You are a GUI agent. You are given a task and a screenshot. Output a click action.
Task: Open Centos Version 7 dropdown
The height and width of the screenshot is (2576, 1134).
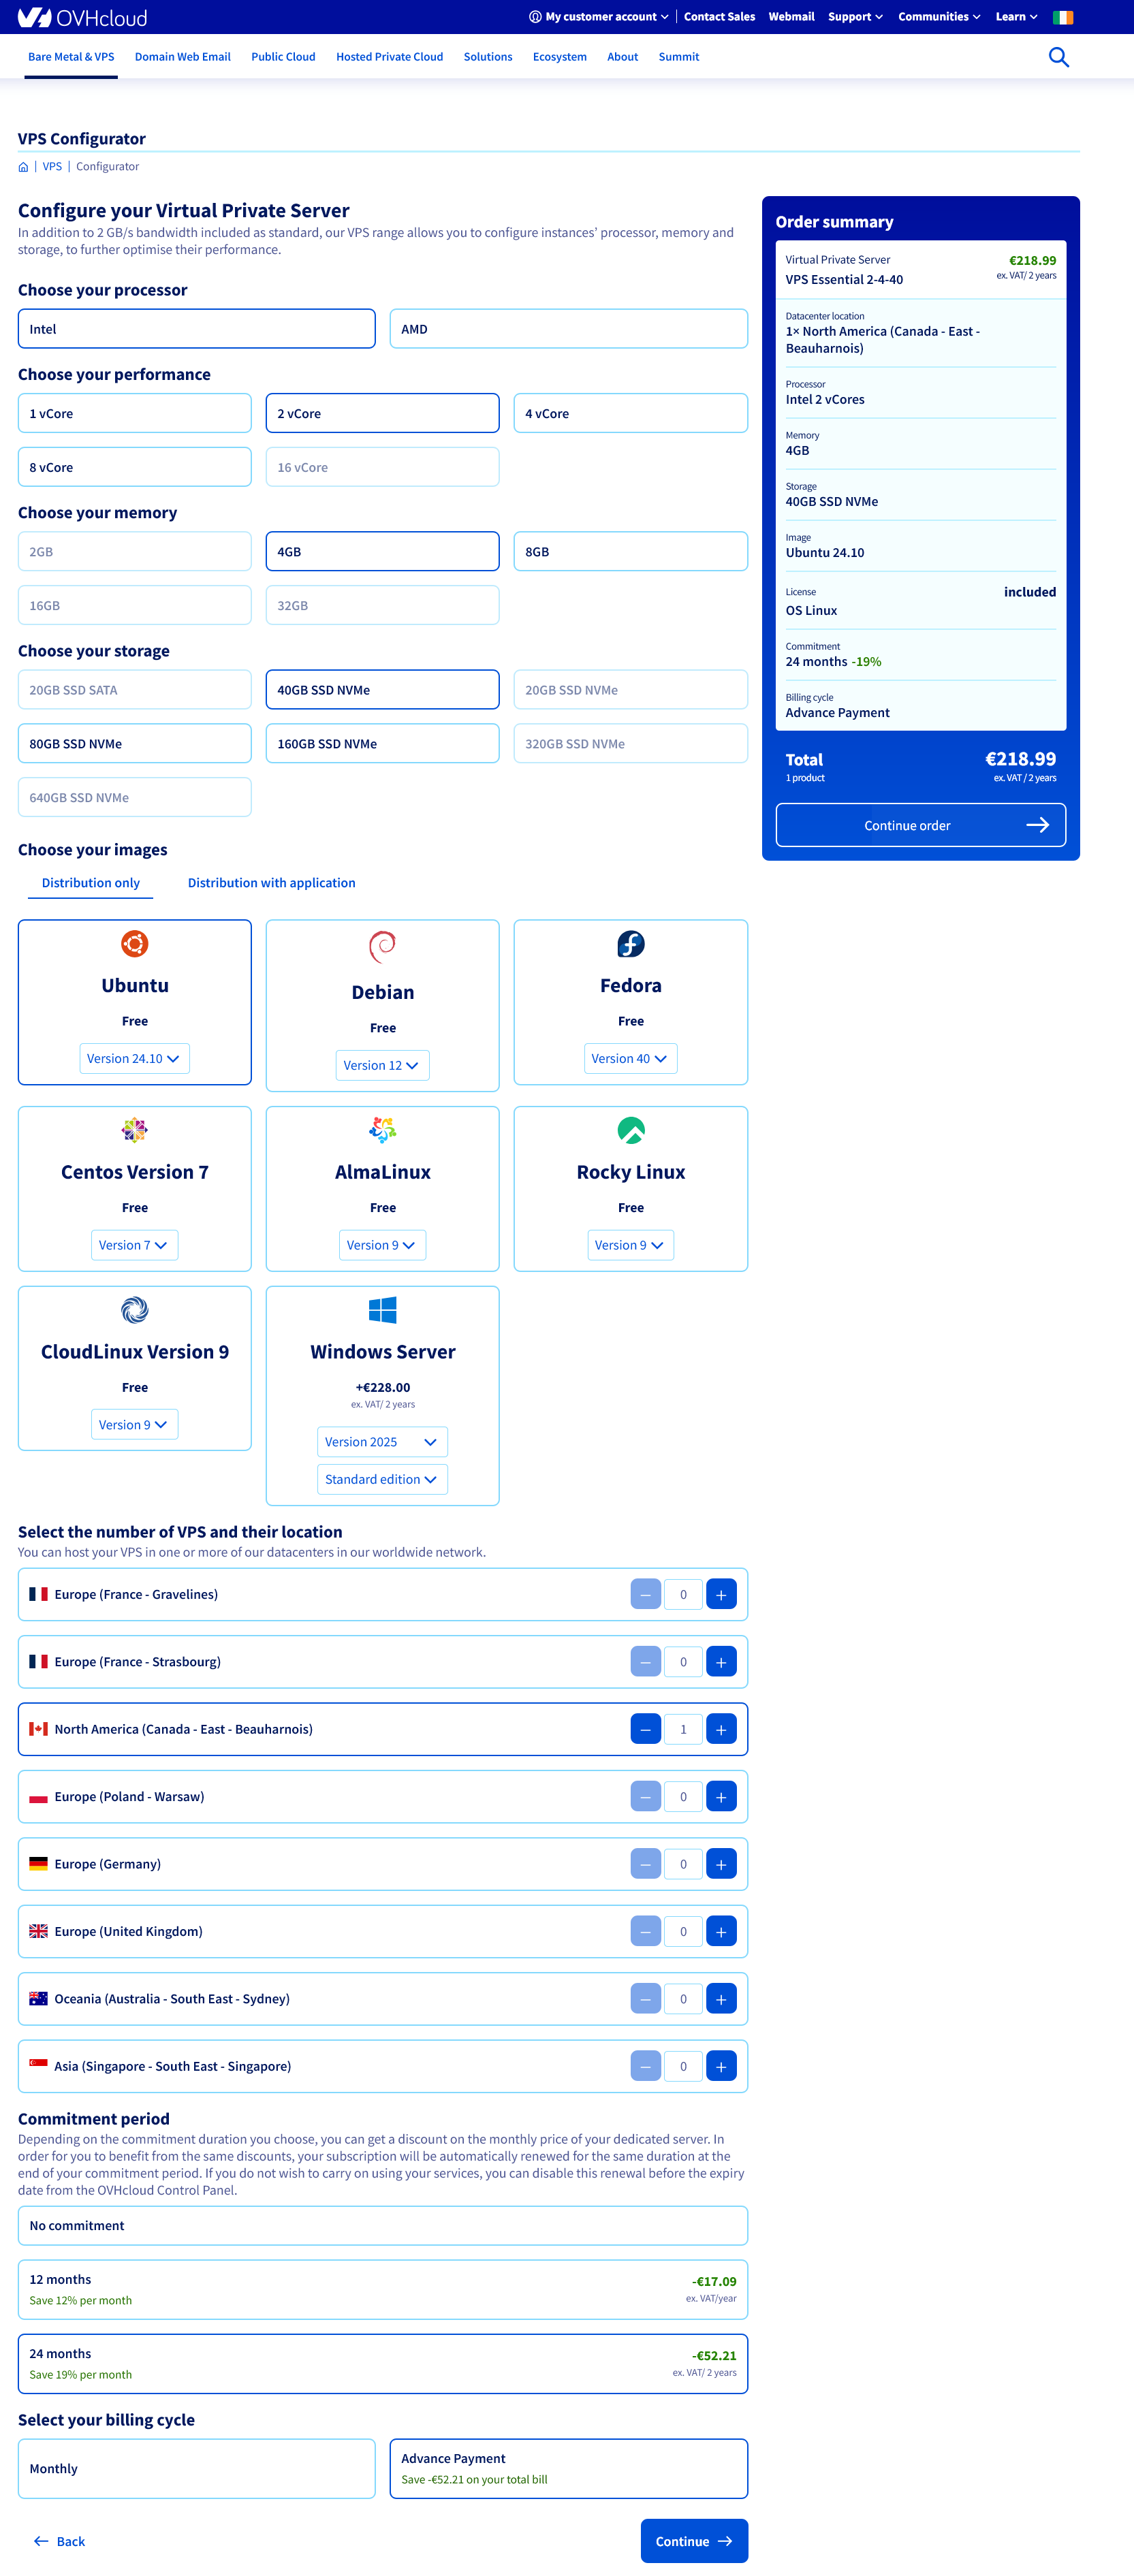pyautogui.click(x=135, y=1245)
